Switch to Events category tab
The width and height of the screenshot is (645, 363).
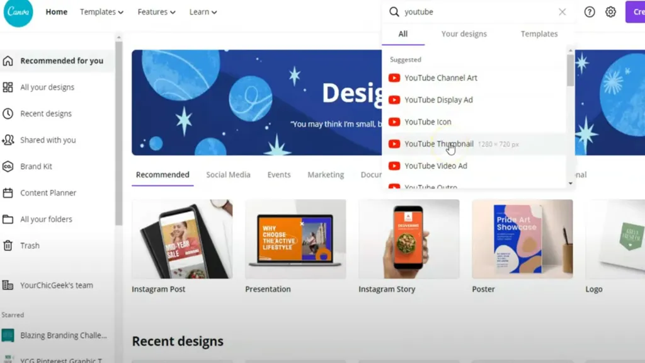(x=279, y=175)
